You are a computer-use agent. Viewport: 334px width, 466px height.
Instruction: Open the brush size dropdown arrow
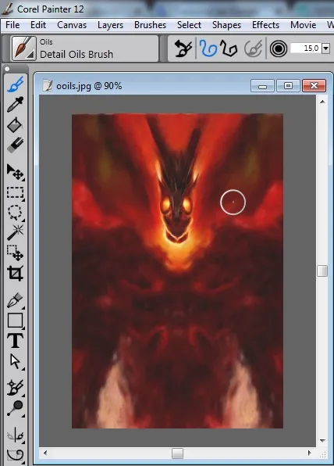(x=325, y=48)
